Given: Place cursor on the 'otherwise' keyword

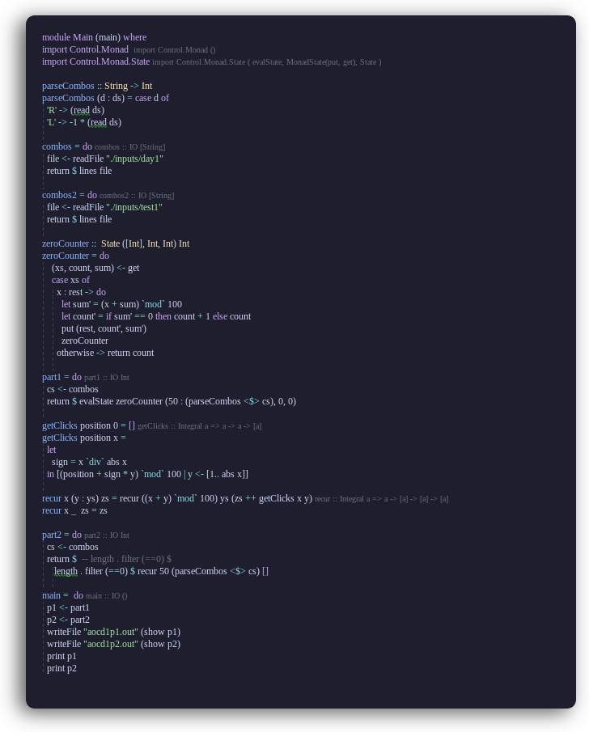Looking at the screenshot, I should (75, 353).
